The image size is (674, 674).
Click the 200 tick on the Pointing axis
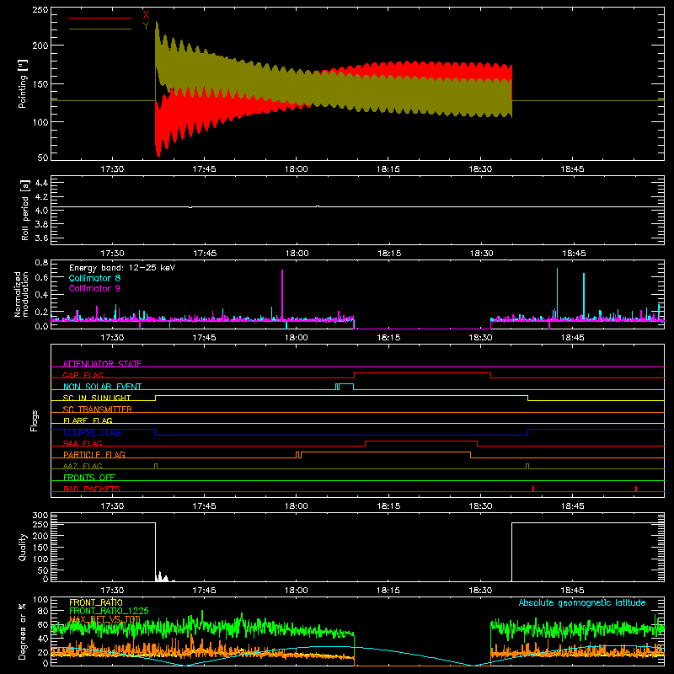coord(40,45)
